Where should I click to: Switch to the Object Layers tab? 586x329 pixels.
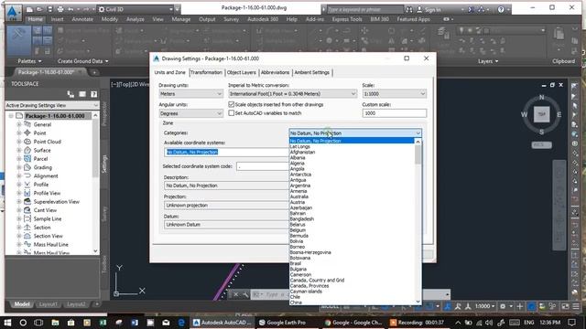pyautogui.click(x=242, y=72)
